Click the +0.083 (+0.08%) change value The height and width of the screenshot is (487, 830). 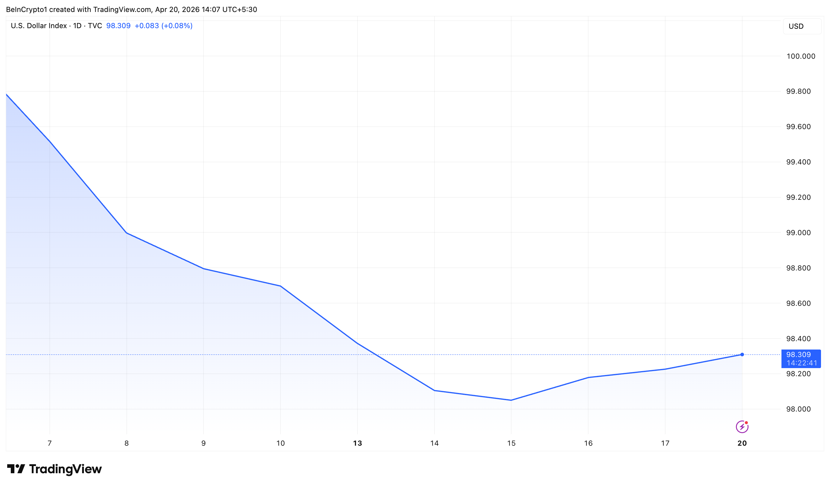click(x=163, y=26)
